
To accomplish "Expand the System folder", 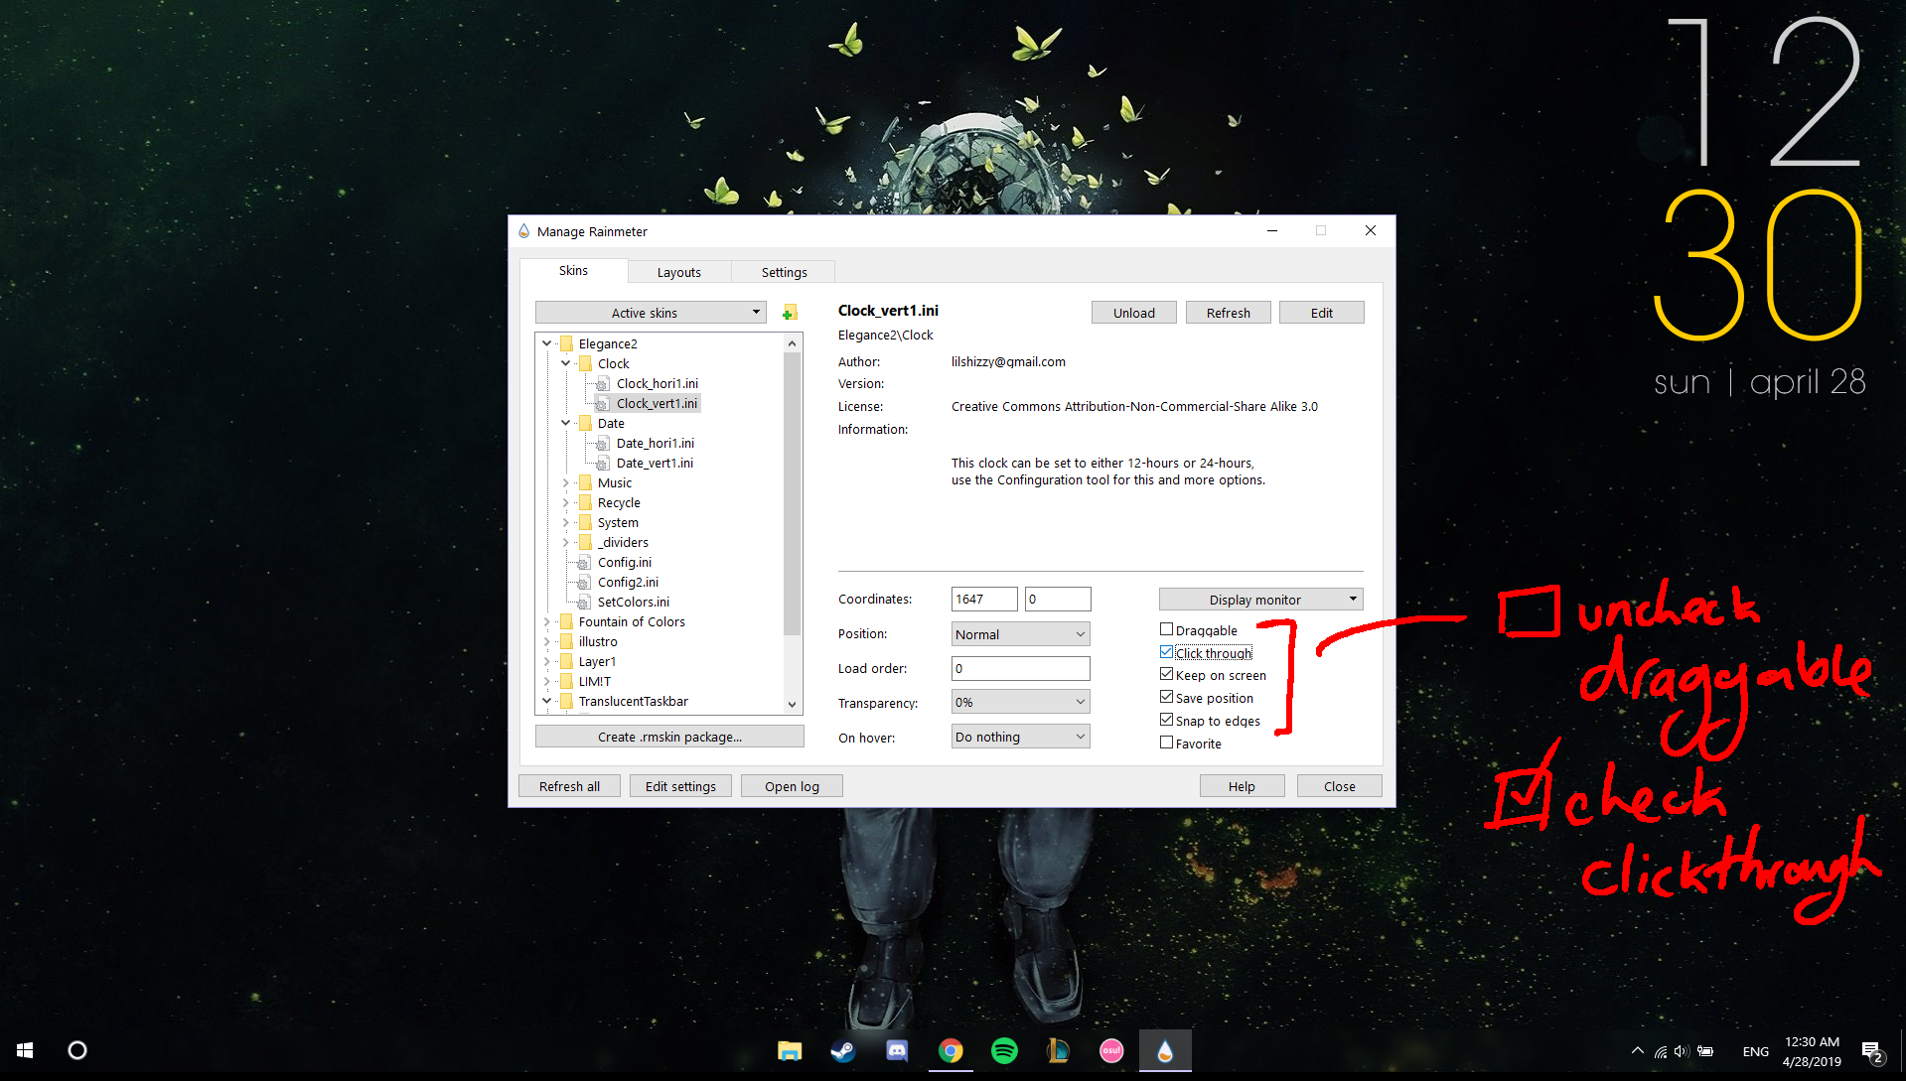I will pos(565,522).
